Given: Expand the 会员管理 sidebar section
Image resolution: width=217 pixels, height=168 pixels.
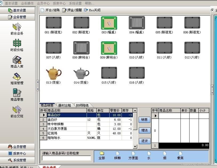Looking at the screenshot, I should point(17,147).
